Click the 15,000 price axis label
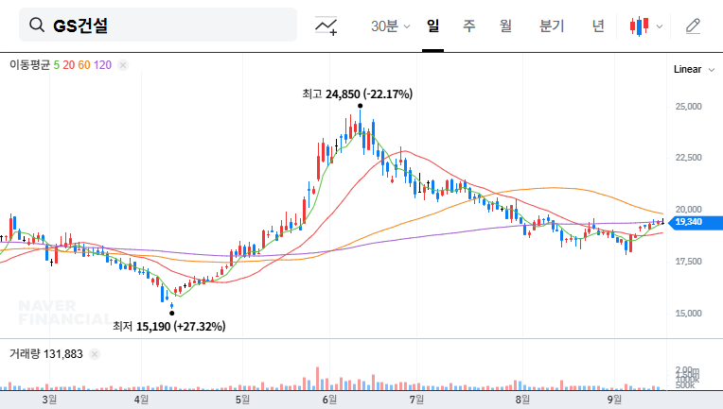 coord(688,314)
